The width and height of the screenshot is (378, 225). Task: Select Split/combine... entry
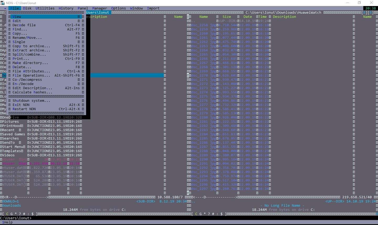pyautogui.click(x=46, y=54)
